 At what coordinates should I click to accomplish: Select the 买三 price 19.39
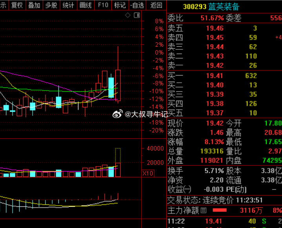click(x=215, y=94)
